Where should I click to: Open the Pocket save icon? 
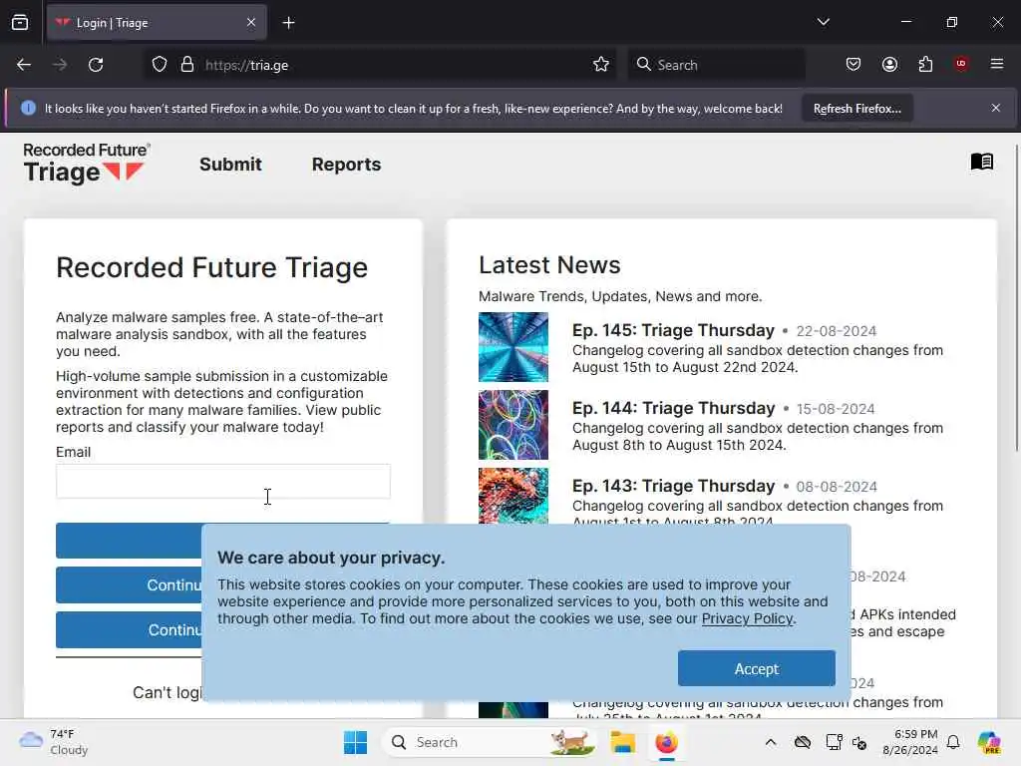click(853, 64)
